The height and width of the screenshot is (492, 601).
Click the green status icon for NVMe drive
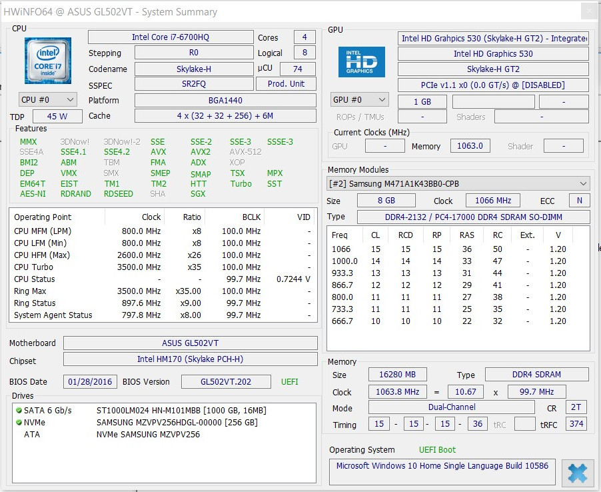(x=19, y=422)
